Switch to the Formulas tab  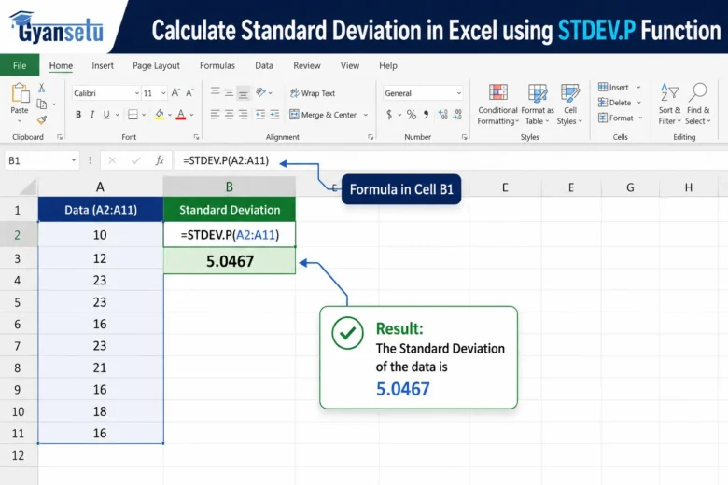[217, 65]
